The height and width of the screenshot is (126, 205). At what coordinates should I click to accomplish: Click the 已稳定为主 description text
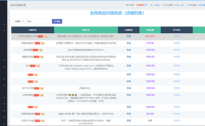click(85, 88)
